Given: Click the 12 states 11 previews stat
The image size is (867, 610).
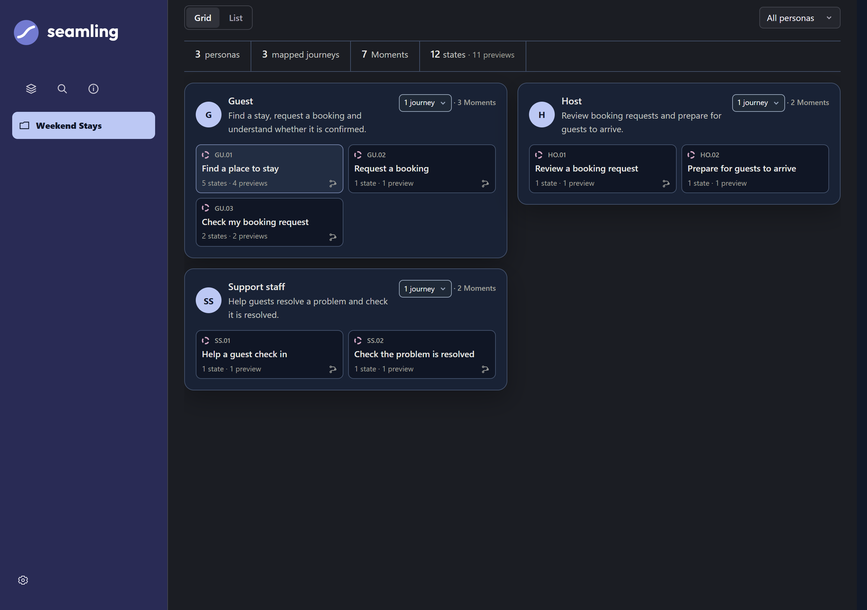Looking at the screenshot, I should pos(472,55).
